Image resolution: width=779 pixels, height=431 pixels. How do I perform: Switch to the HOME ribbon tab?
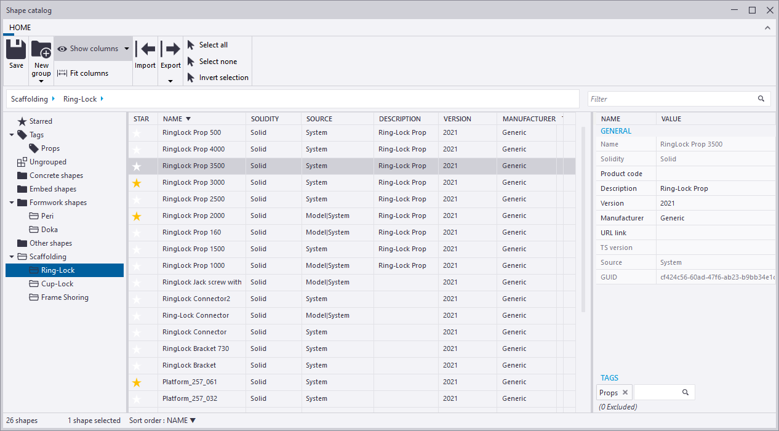pos(20,28)
